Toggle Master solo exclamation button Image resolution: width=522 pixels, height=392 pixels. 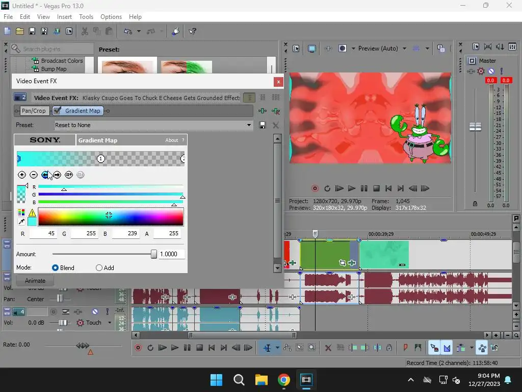pyautogui.click(x=502, y=71)
